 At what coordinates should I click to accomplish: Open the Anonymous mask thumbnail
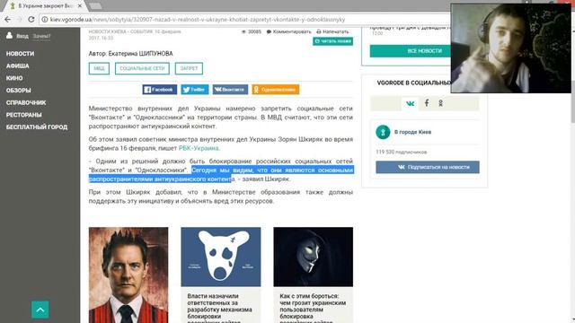click(x=314, y=257)
